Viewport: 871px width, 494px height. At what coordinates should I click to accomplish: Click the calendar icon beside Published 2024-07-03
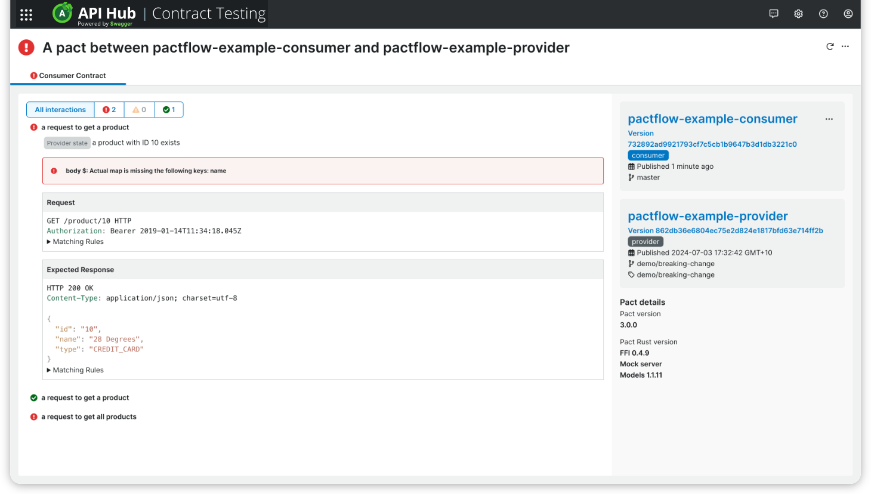coord(631,253)
